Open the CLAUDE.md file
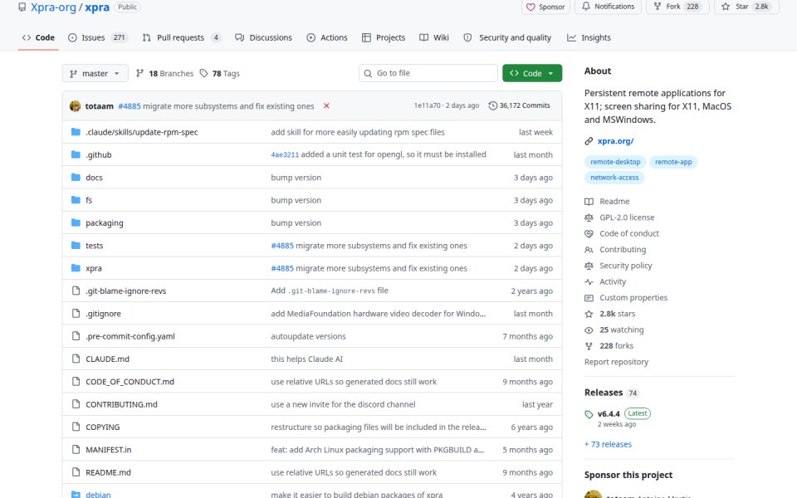 pos(107,359)
